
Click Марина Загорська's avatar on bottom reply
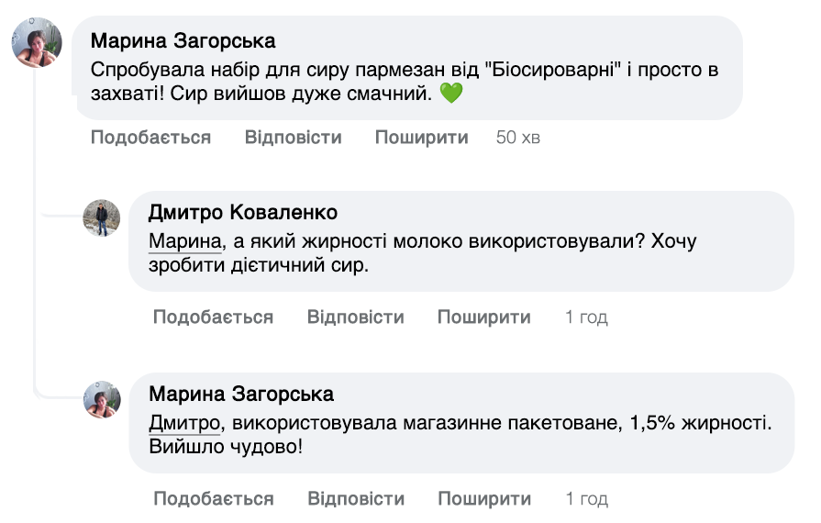(x=102, y=399)
